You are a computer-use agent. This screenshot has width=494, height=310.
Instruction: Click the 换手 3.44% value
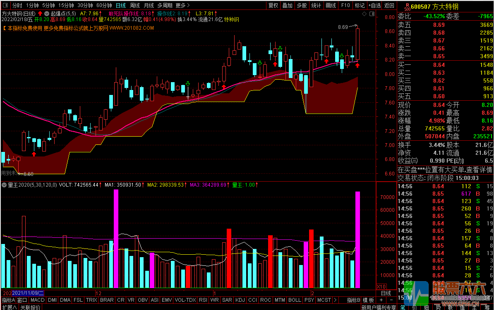[x=436, y=145]
